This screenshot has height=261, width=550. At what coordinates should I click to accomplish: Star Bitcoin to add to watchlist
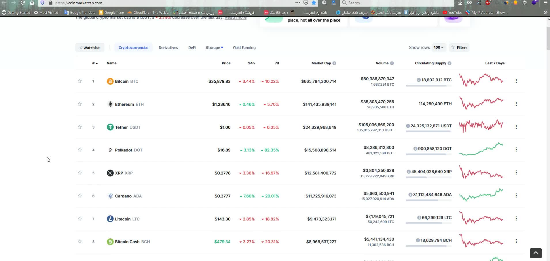pyautogui.click(x=80, y=81)
